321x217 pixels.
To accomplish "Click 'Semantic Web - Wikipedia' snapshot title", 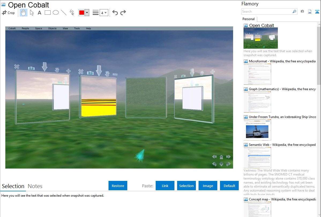I will pyautogui.click(x=282, y=144).
